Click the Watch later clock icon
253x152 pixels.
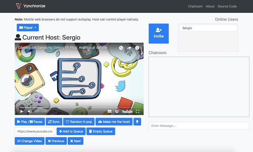coord(121,48)
